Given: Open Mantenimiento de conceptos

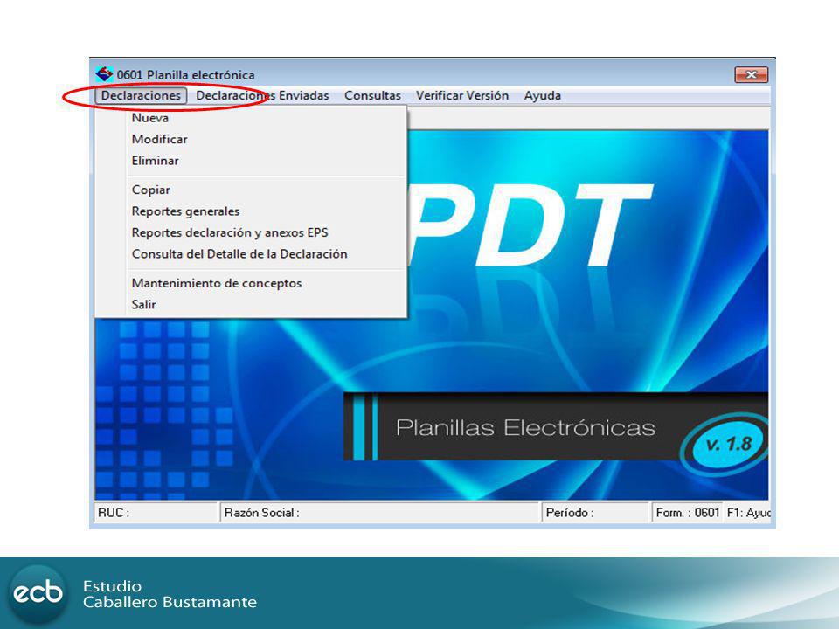Looking at the screenshot, I should [251, 283].
